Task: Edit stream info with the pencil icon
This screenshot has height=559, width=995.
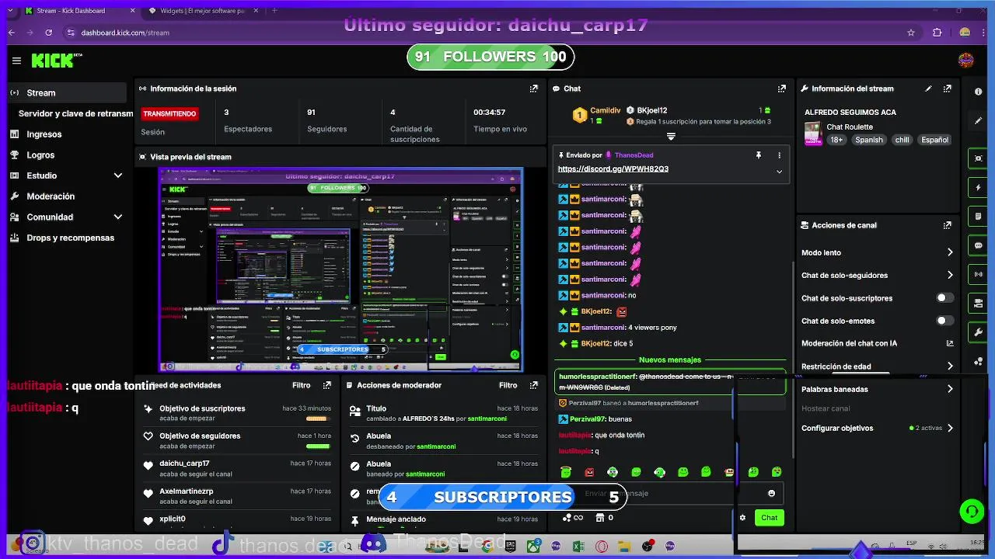Action: (x=928, y=89)
